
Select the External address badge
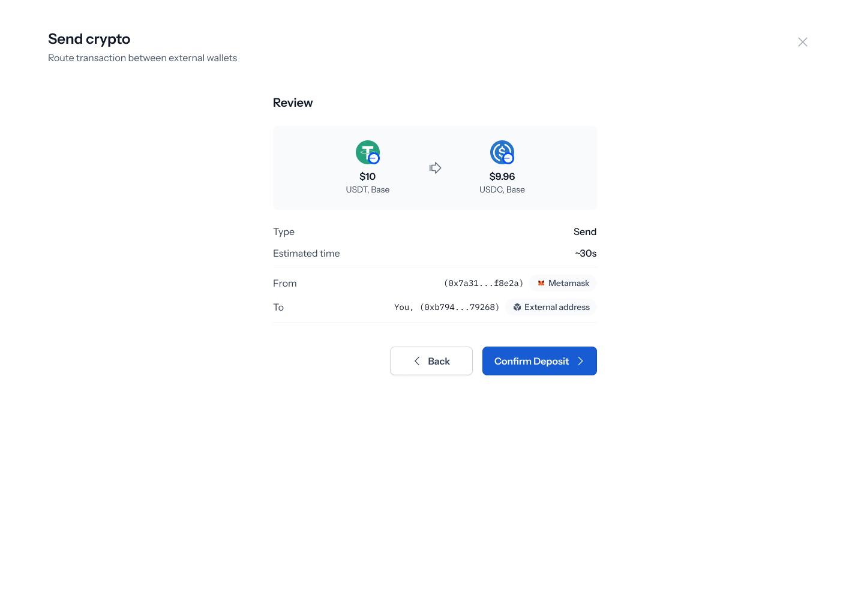[x=551, y=307]
